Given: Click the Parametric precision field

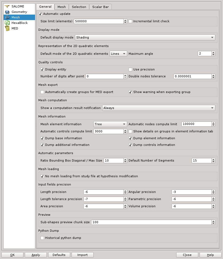Looking at the screenshot, I should (192, 199).
